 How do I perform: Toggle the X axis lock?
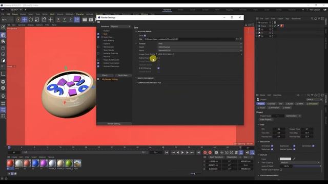click(58, 19)
